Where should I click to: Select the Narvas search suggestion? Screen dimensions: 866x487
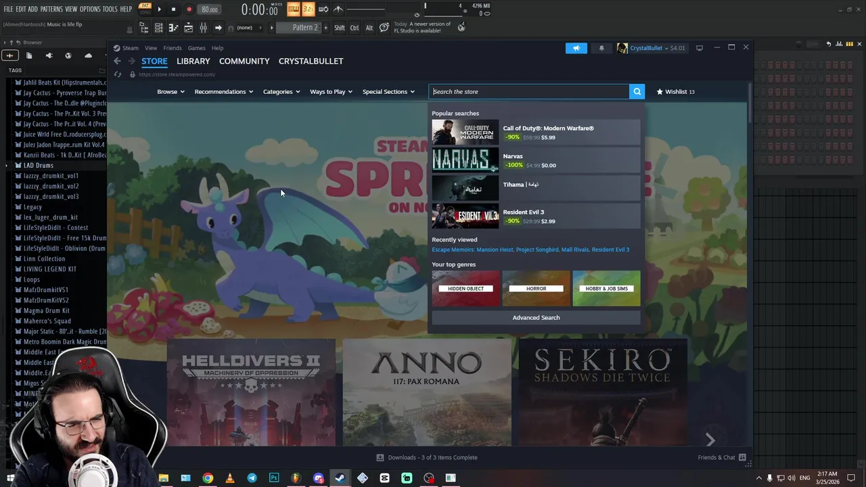[536, 160]
